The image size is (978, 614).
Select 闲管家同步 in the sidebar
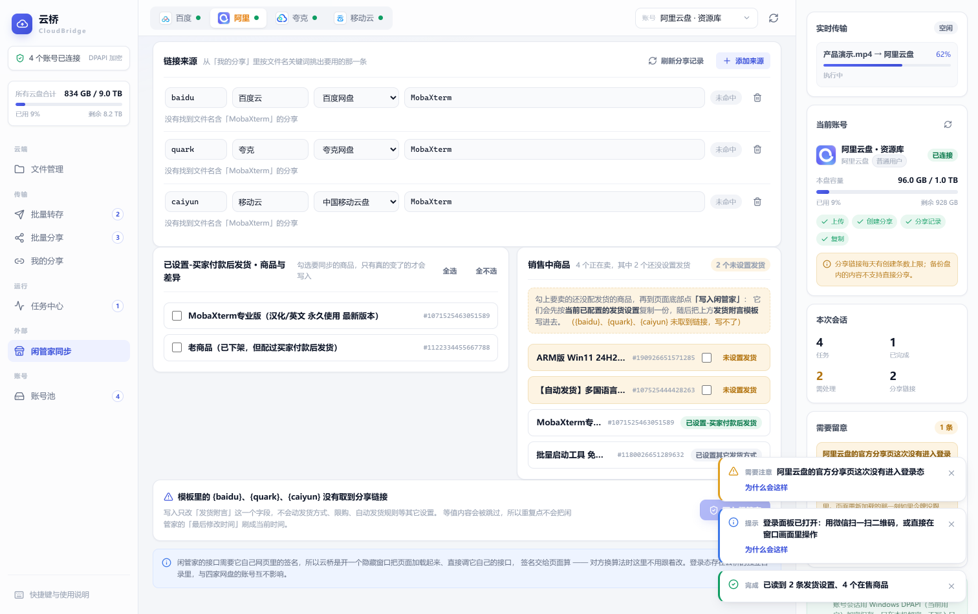[69, 352]
